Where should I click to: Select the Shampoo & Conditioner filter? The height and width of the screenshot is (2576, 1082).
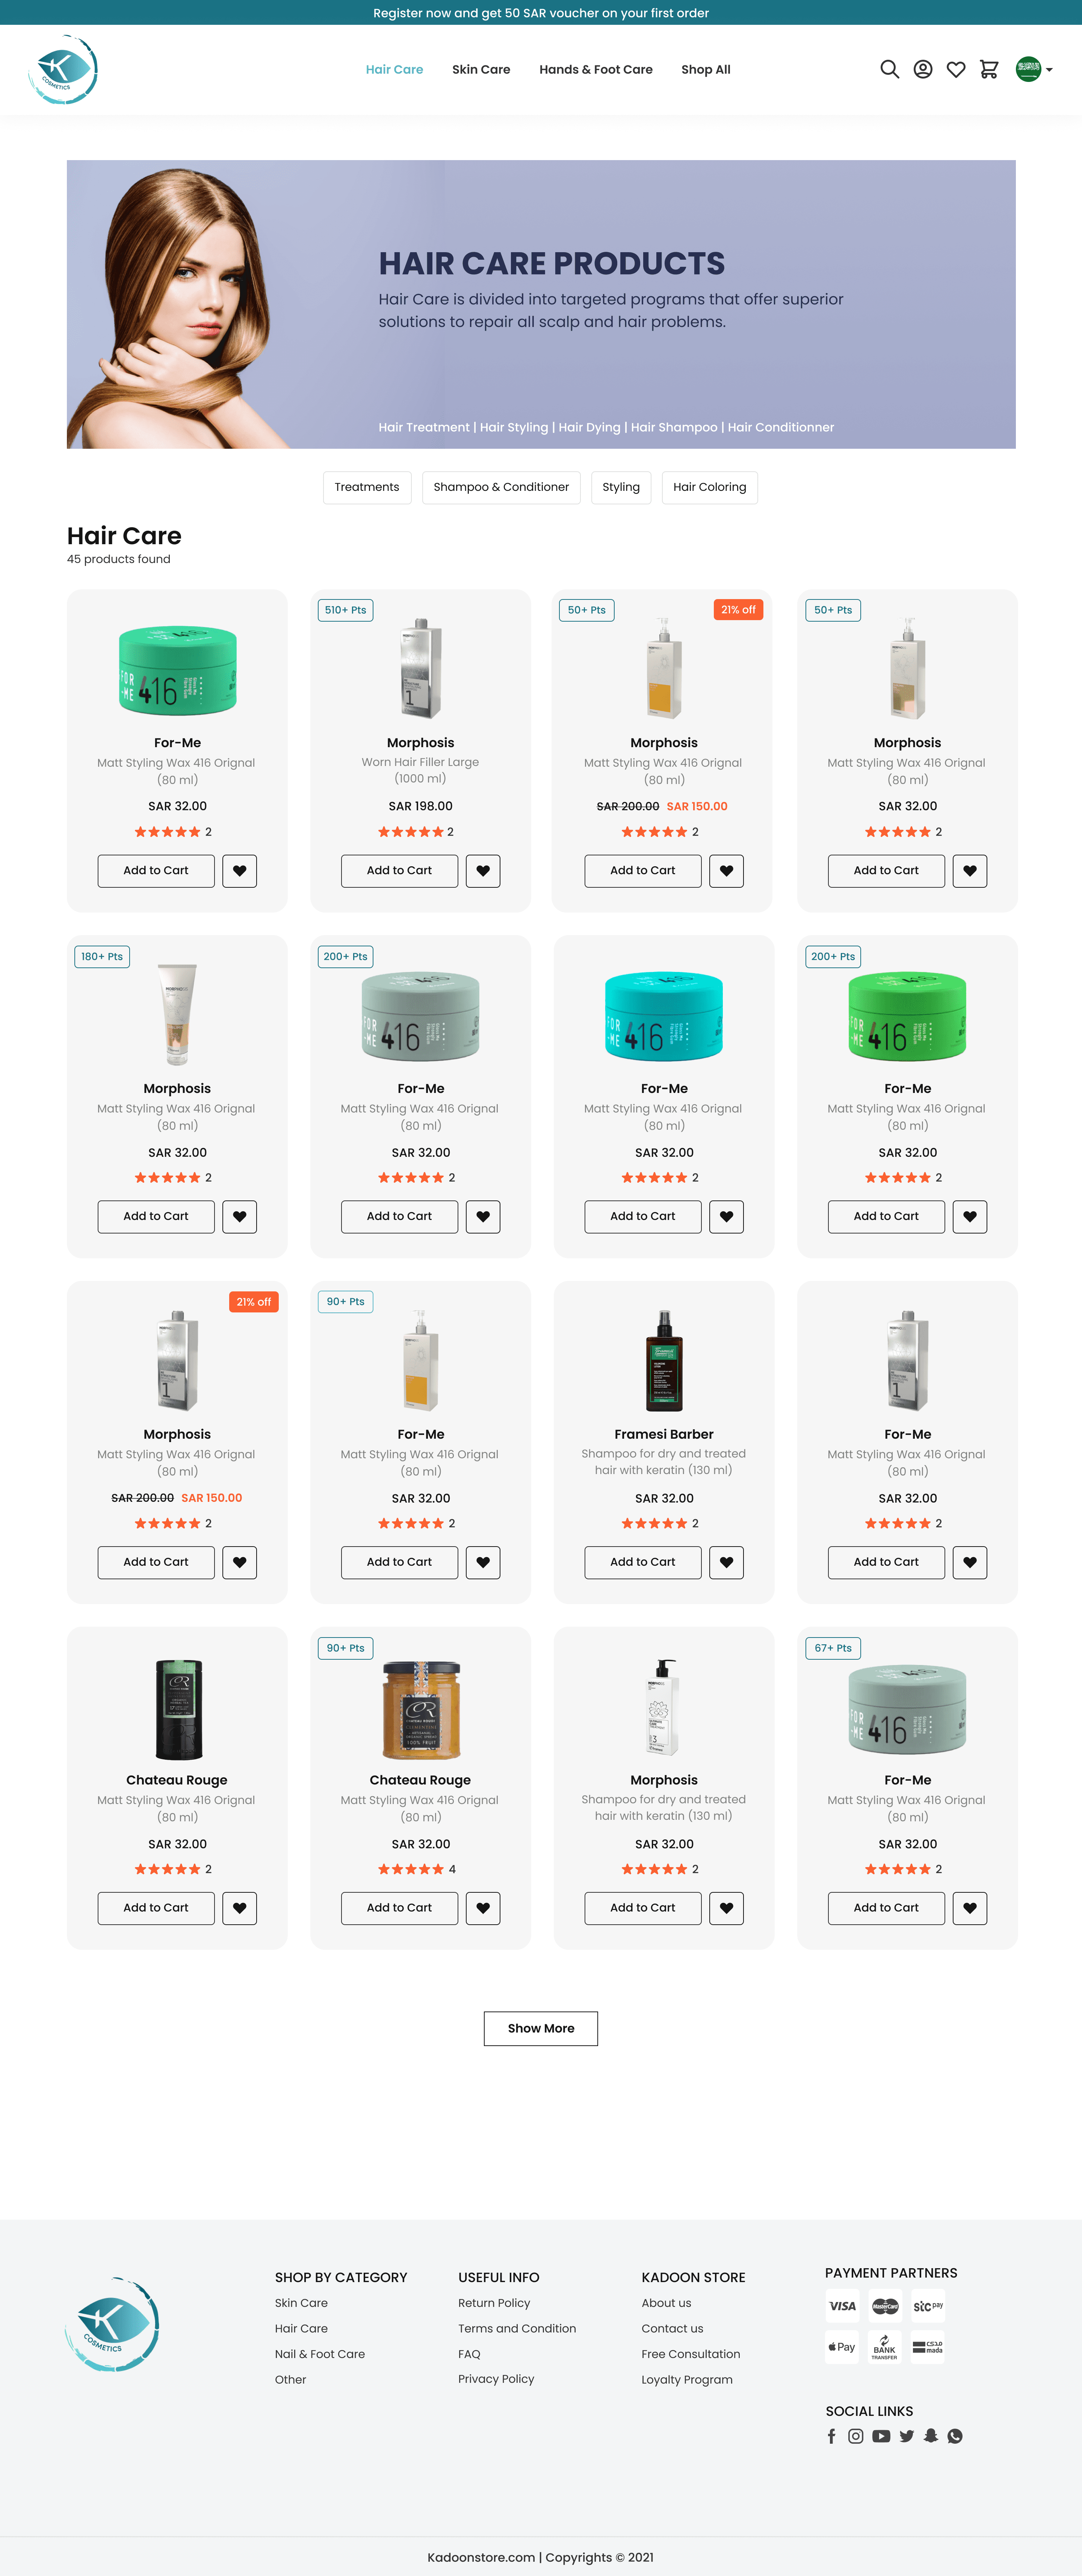pyautogui.click(x=501, y=487)
